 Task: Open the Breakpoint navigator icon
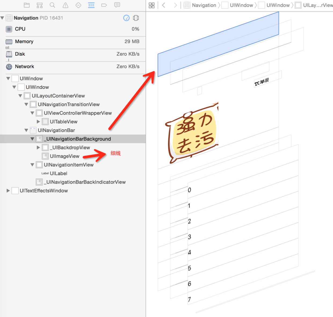pos(104,5)
